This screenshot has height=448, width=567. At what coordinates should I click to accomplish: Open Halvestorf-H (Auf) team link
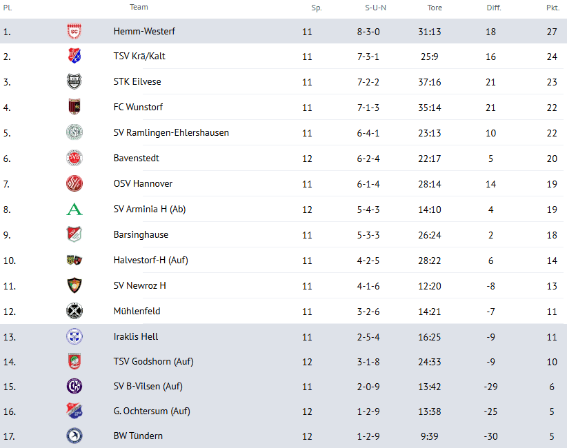[x=151, y=261]
